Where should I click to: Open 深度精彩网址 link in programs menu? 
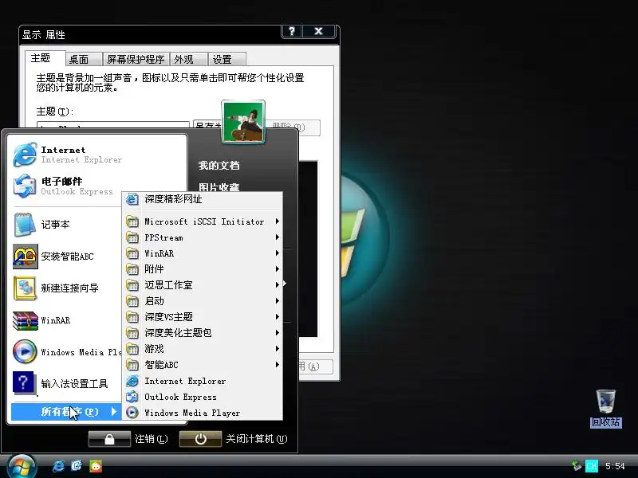point(203,199)
